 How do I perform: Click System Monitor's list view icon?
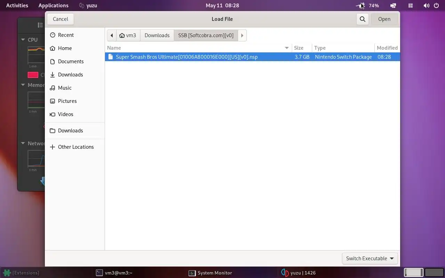[40, 25]
